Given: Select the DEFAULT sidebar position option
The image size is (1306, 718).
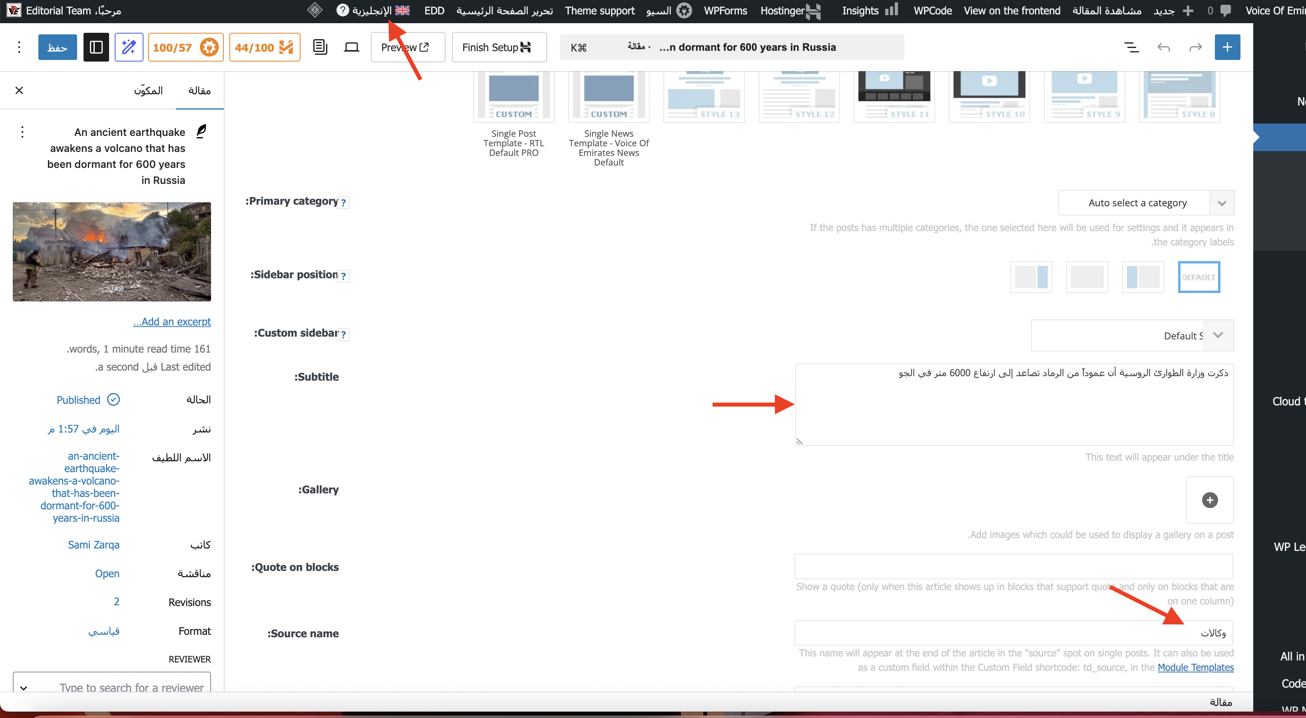Looking at the screenshot, I should tap(1199, 277).
